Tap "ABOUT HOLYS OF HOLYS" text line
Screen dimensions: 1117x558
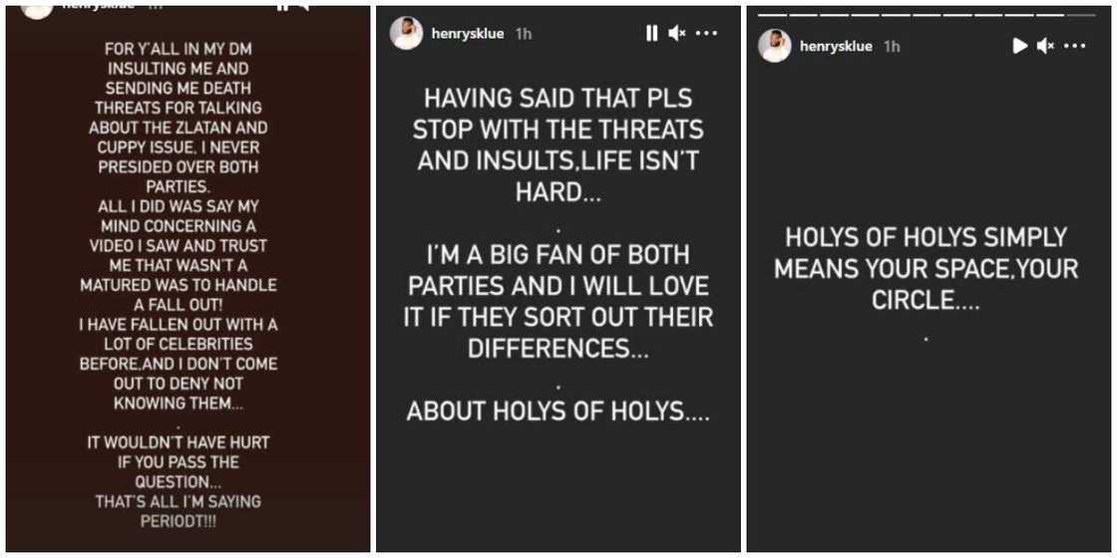558,412
